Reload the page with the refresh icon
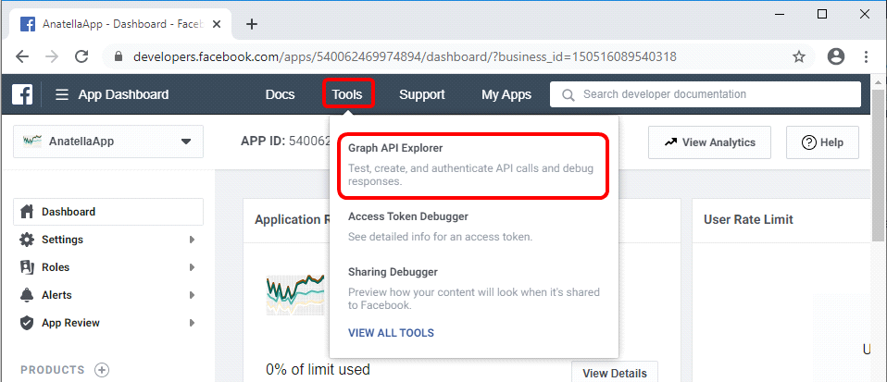 [82, 56]
